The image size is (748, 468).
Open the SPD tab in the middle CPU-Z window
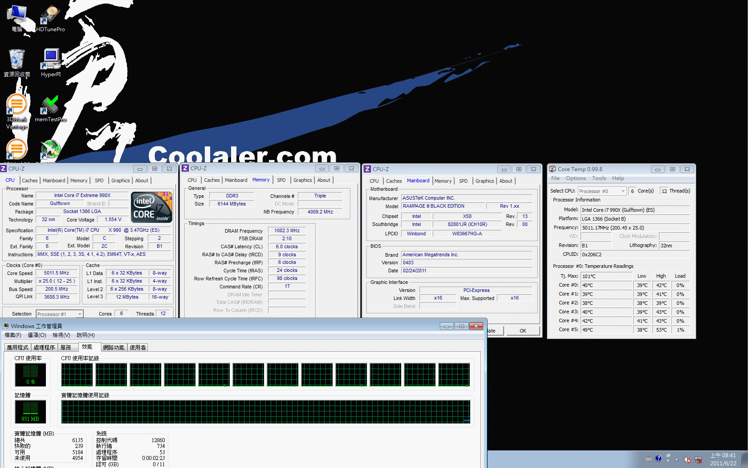[x=281, y=180]
